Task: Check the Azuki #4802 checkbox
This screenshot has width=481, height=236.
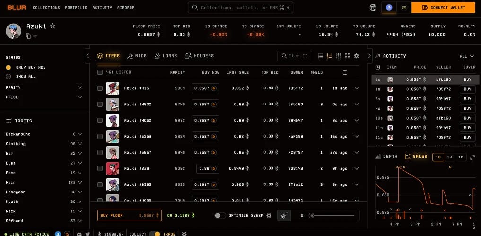Action: 100,105
